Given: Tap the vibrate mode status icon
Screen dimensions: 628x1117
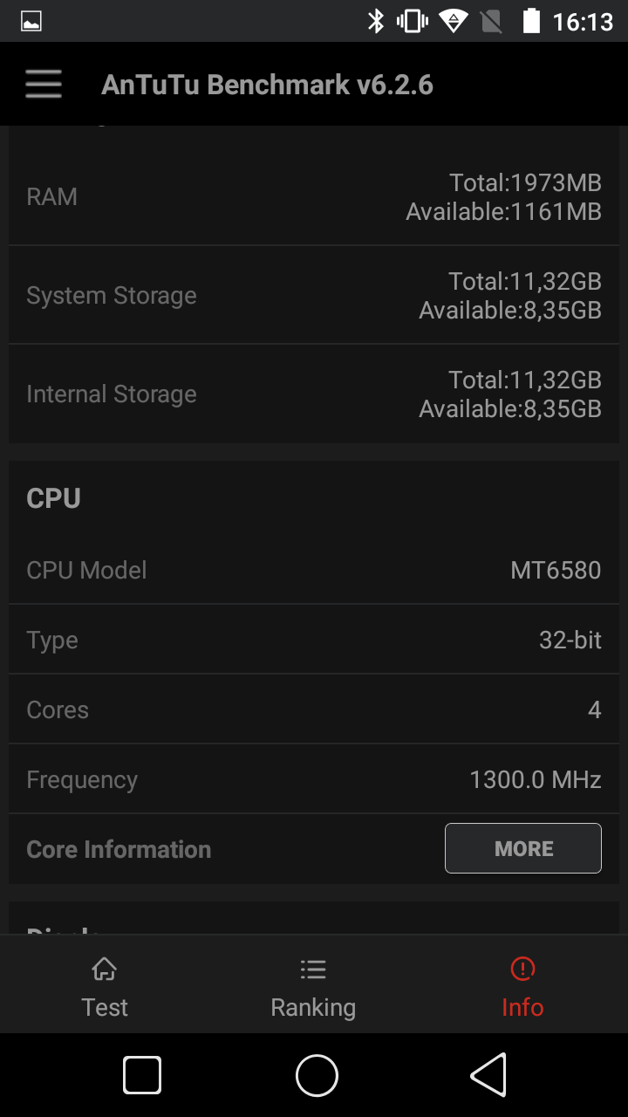Looking at the screenshot, I should (412, 21).
